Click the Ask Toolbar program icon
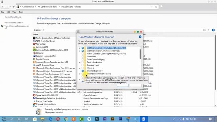The height and width of the screenshot is (122, 217). coord(34,44)
